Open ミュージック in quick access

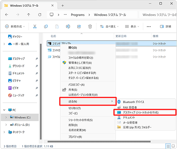pyautogui.click(x=16, y=95)
